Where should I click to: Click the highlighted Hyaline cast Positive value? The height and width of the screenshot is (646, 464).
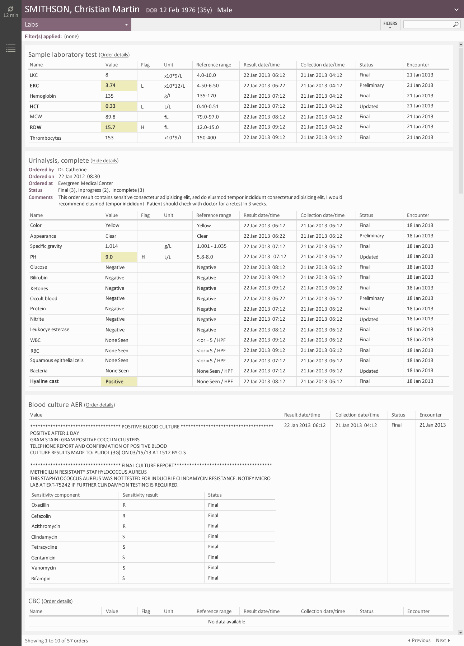coord(119,381)
